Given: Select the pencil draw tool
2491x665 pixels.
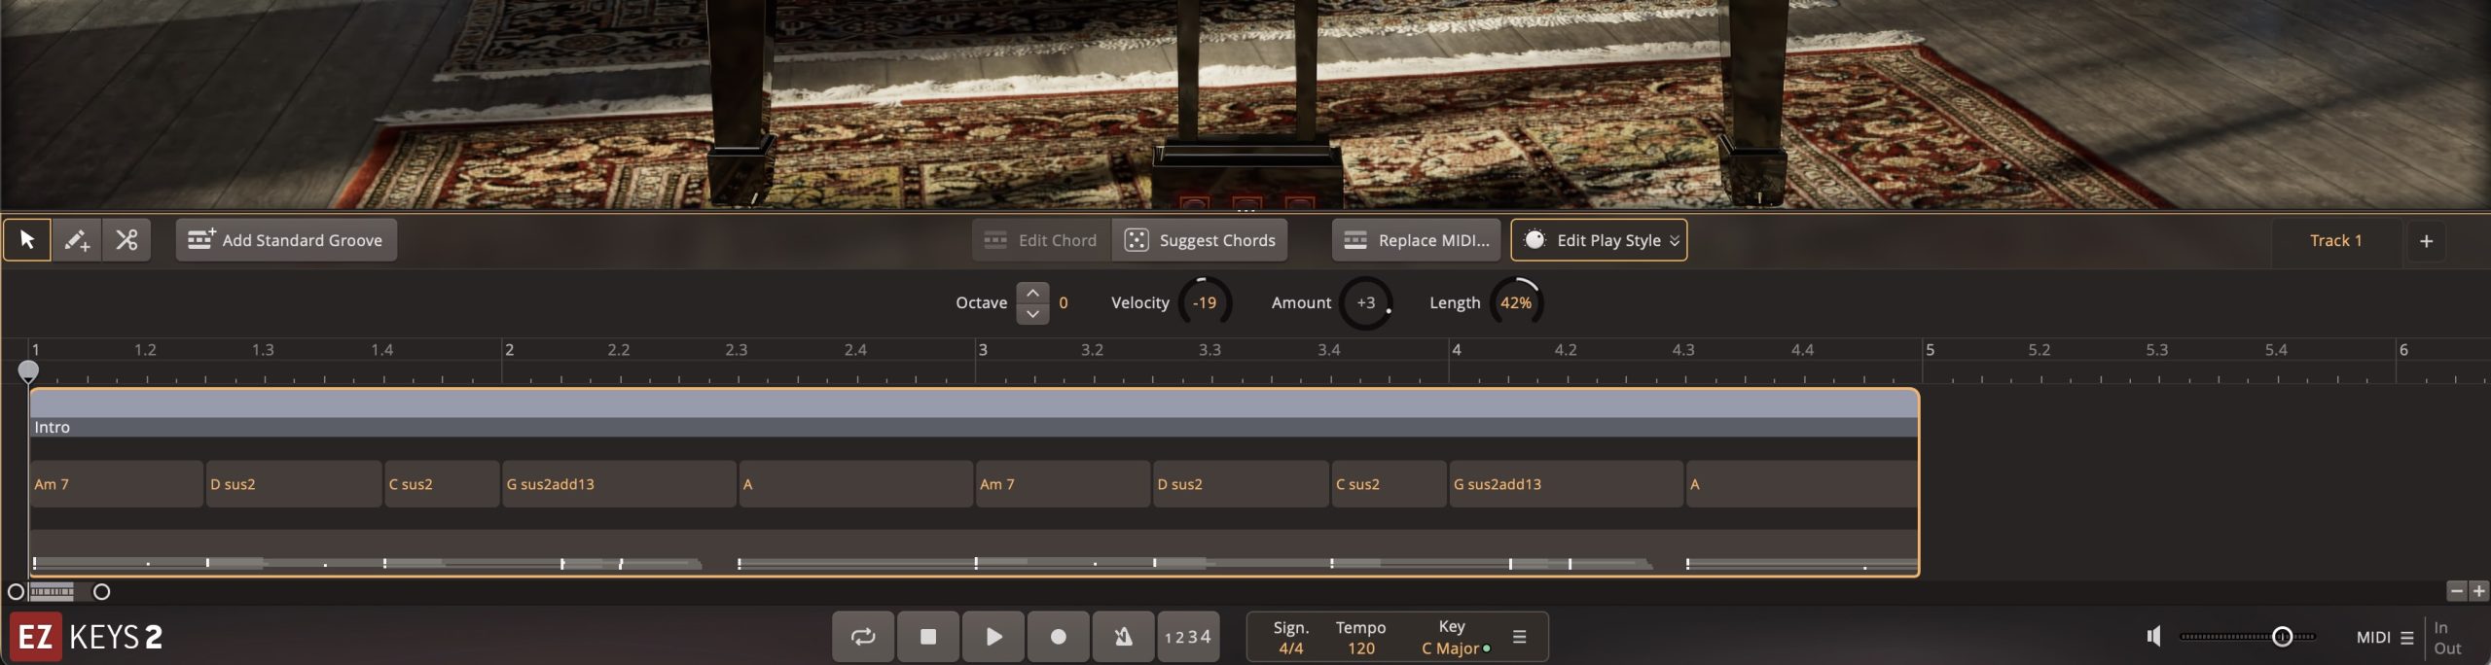Looking at the screenshot, I should coord(77,240).
